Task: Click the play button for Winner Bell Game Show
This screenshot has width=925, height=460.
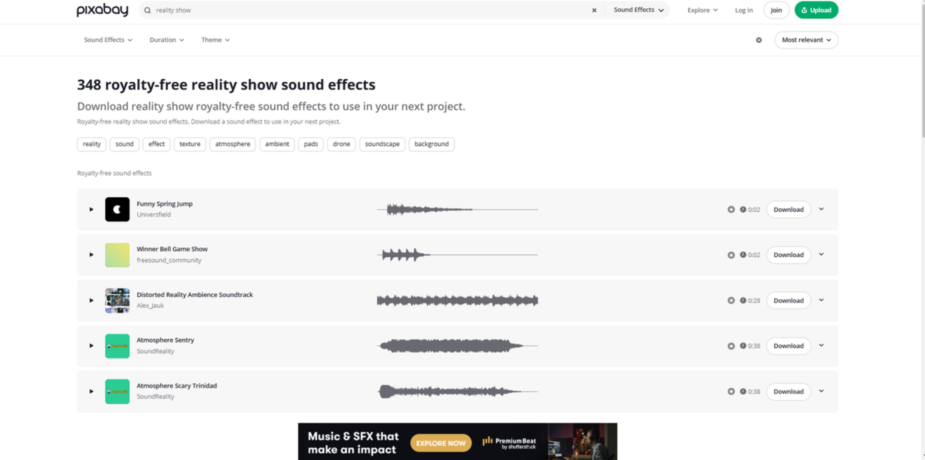Action: point(91,254)
